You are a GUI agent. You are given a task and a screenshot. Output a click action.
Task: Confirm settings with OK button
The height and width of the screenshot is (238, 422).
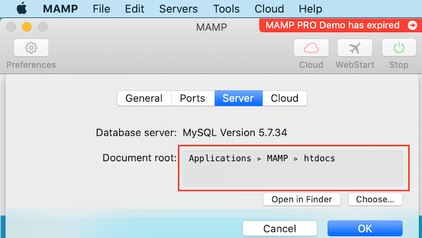365,229
